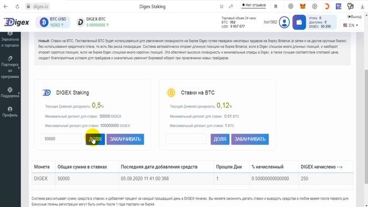Select the DIGEX-BTC pair ticker

[93, 22]
